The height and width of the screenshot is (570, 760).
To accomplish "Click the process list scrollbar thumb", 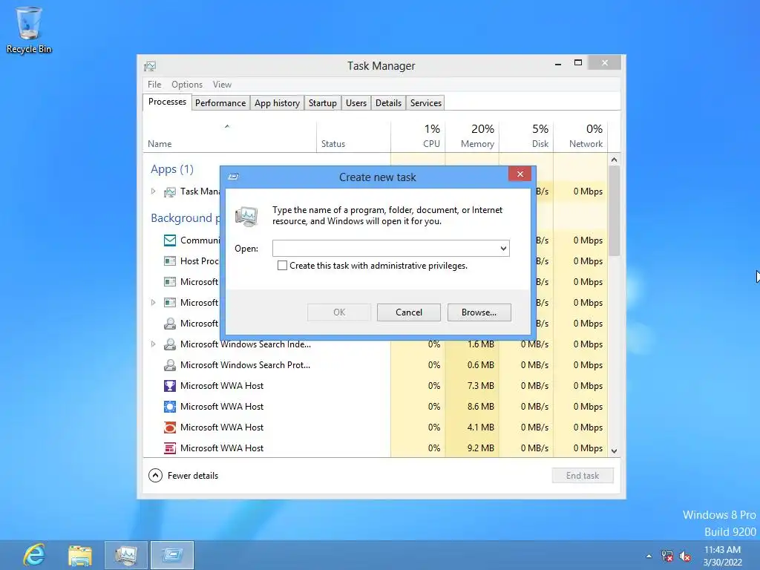I will tap(614, 211).
